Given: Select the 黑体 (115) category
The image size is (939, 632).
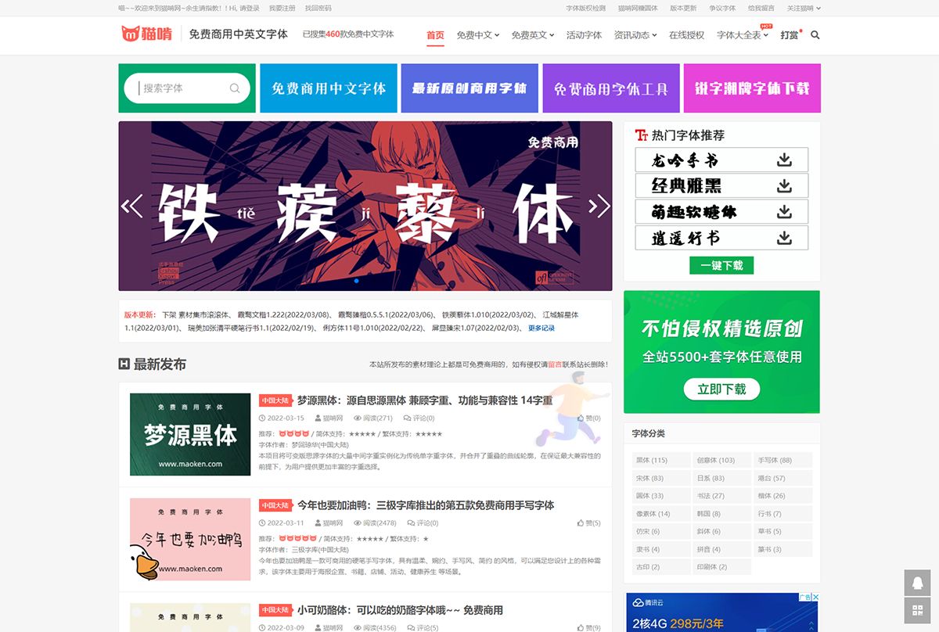Looking at the screenshot, I should click(661, 460).
